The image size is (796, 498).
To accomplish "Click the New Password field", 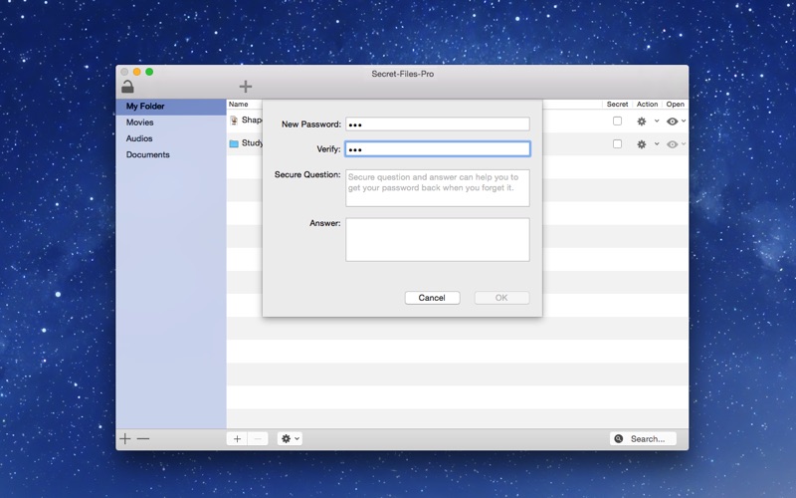I will point(438,124).
